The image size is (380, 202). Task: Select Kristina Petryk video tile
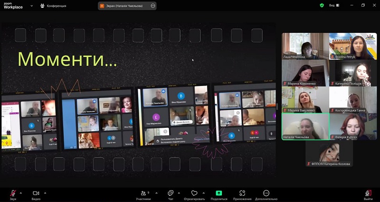pos(353,46)
